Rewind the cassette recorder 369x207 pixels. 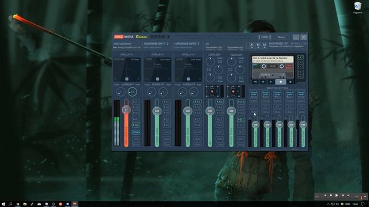tap(255, 82)
